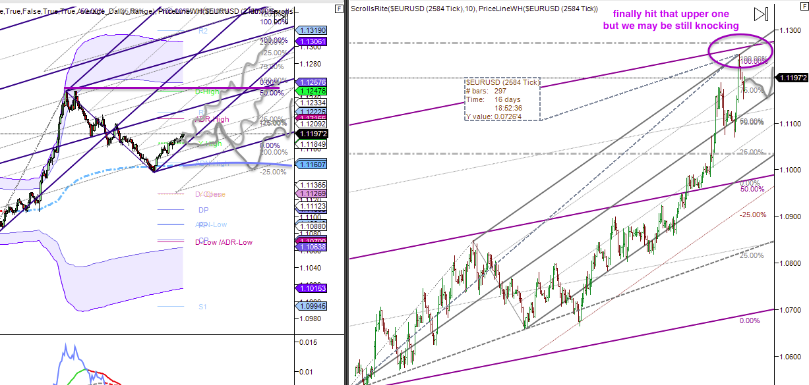
Task: Select the pink 1.11269 price marker
Action: (x=312, y=193)
